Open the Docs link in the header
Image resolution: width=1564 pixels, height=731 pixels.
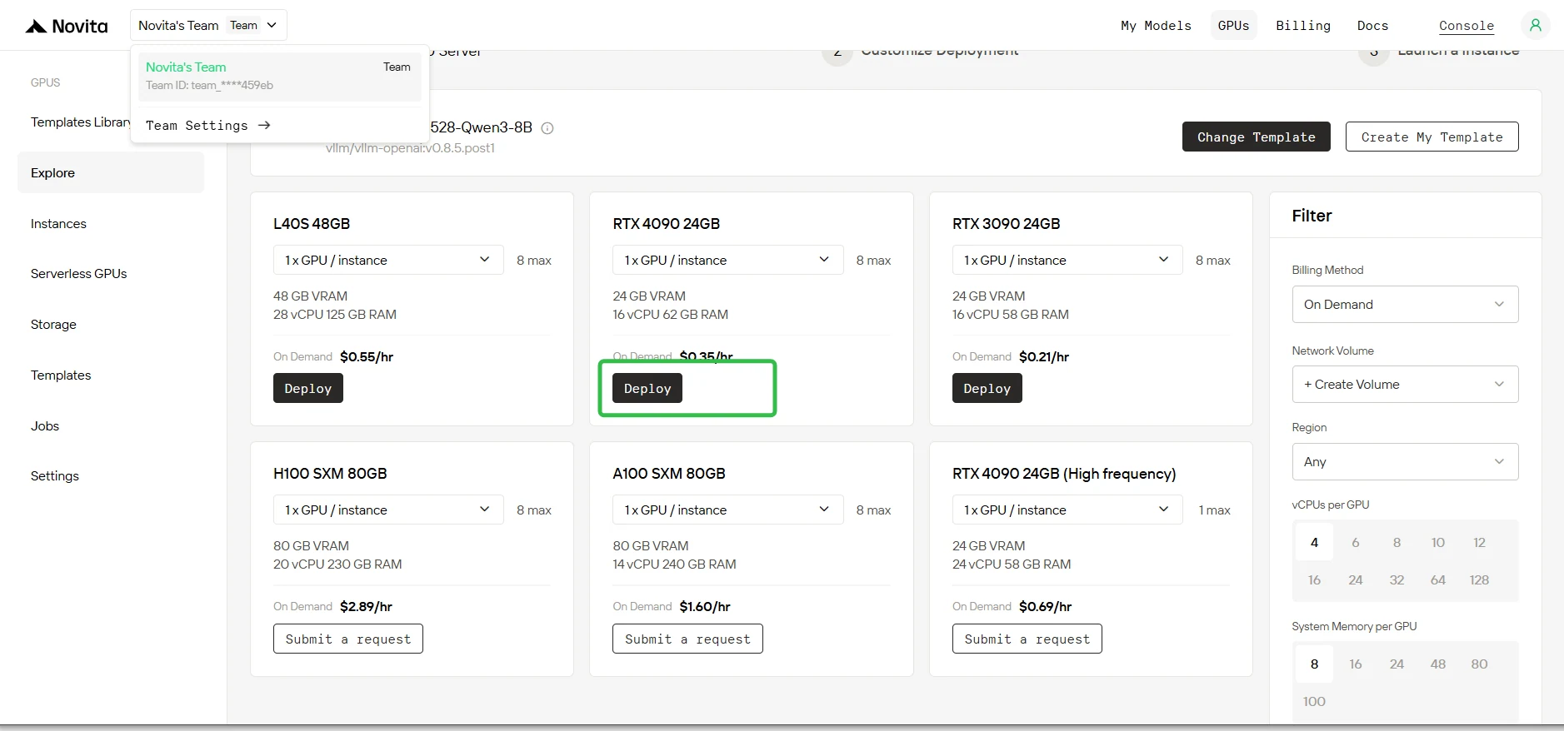click(x=1372, y=26)
